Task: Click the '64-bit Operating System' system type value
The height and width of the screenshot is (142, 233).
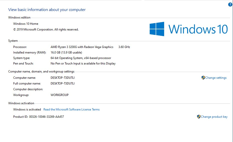Action: click(x=81, y=58)
